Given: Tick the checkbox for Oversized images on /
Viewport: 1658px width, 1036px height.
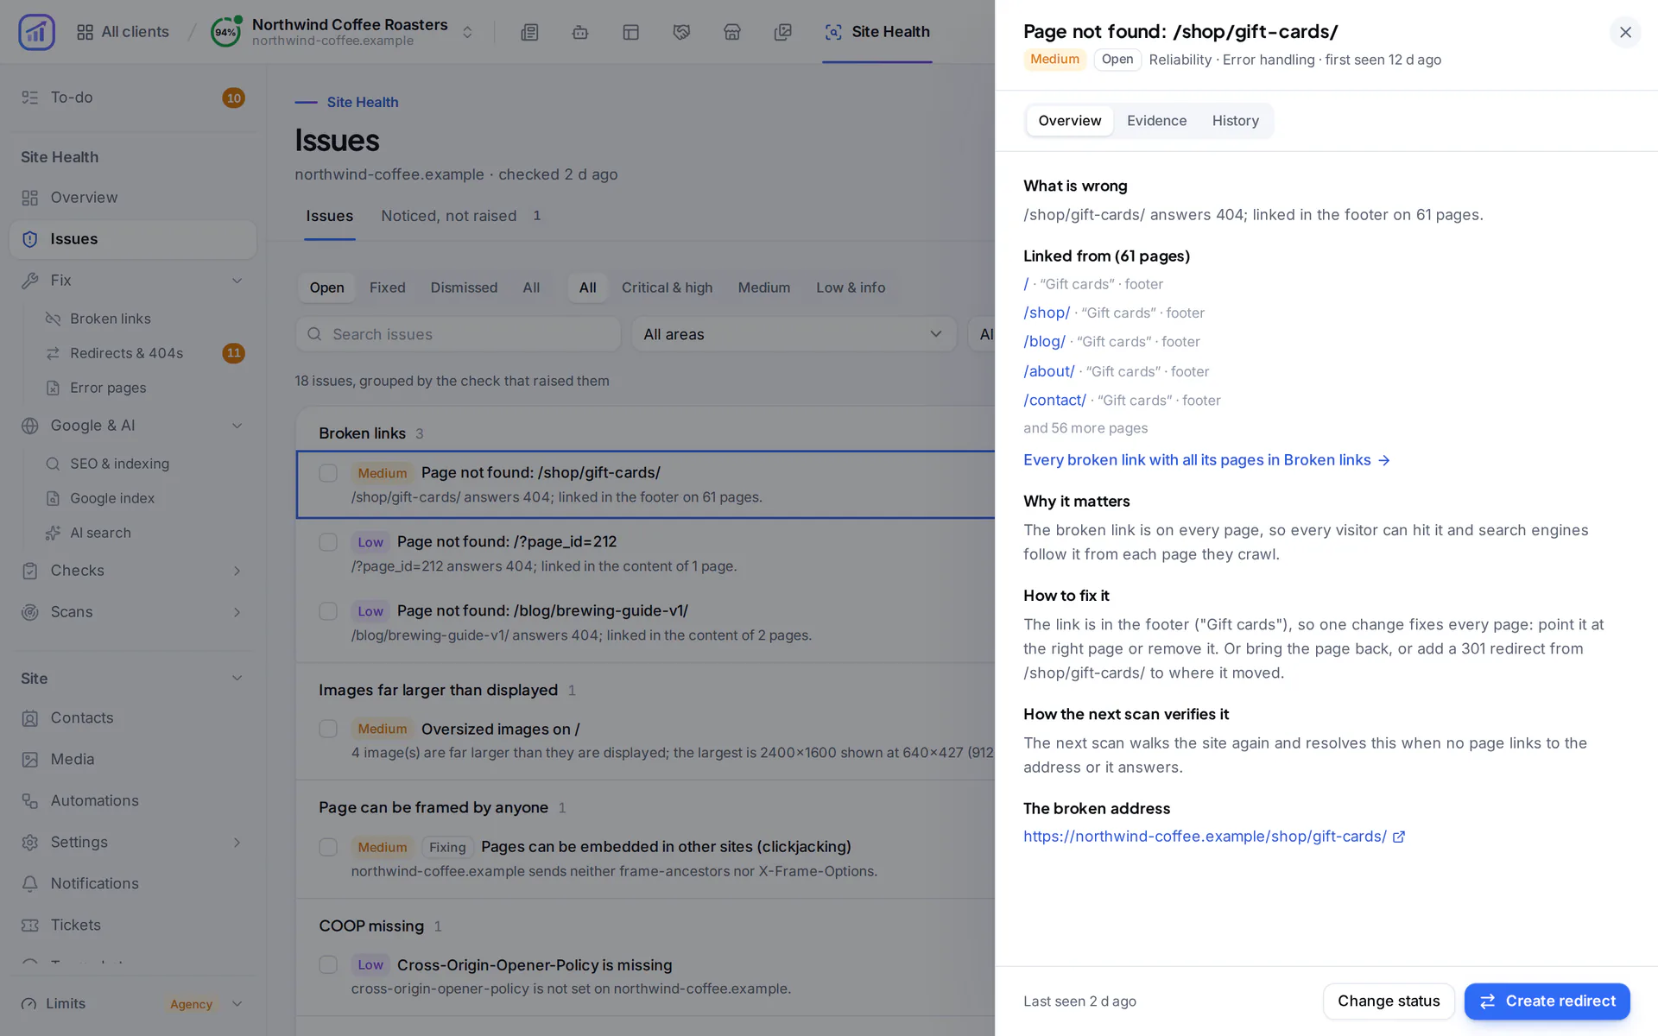Looking at the screenshot, I should pos(328,729).
